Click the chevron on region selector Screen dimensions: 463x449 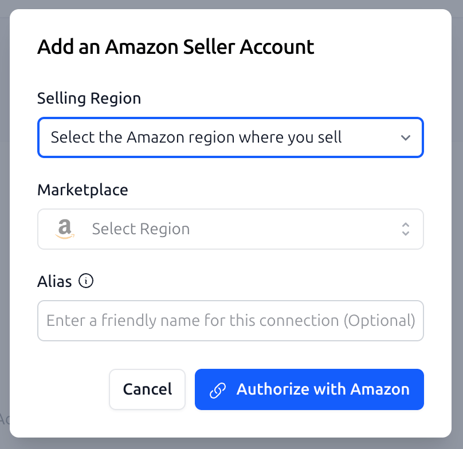point(406,137)
